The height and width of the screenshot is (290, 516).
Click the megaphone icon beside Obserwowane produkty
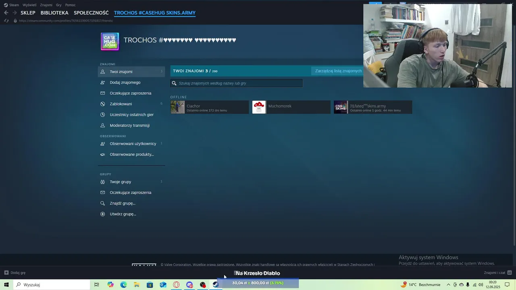pyautogui.click(x=102, y=154)
